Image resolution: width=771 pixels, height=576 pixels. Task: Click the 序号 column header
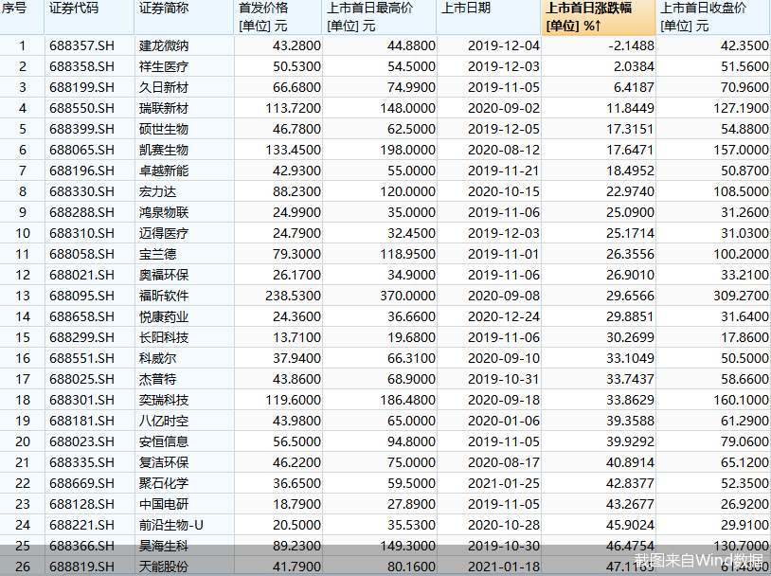(x=22, y=17)
